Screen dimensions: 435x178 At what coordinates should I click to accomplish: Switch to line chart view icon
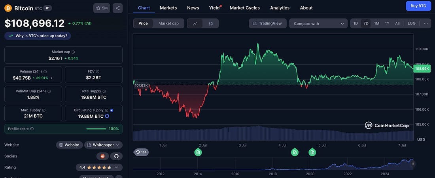click(x=195, y=24)
